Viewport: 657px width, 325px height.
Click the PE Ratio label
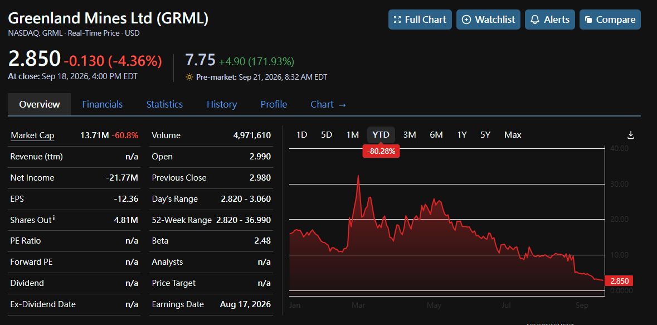click(26, 241)
